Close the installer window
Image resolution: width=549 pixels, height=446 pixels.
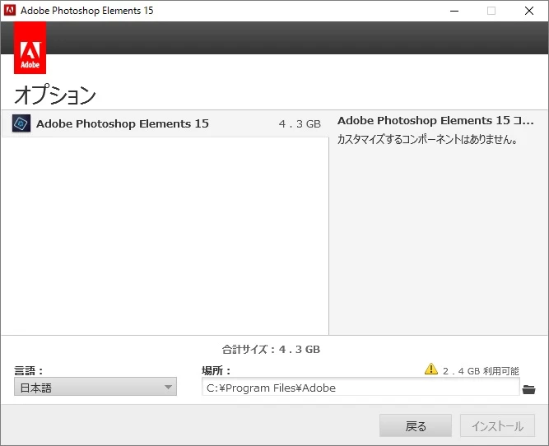click(x=529, y=11)
